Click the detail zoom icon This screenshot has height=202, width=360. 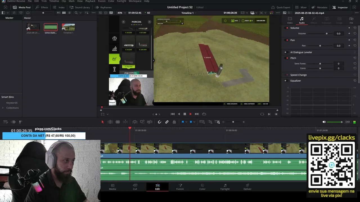(x=210, y=122)
